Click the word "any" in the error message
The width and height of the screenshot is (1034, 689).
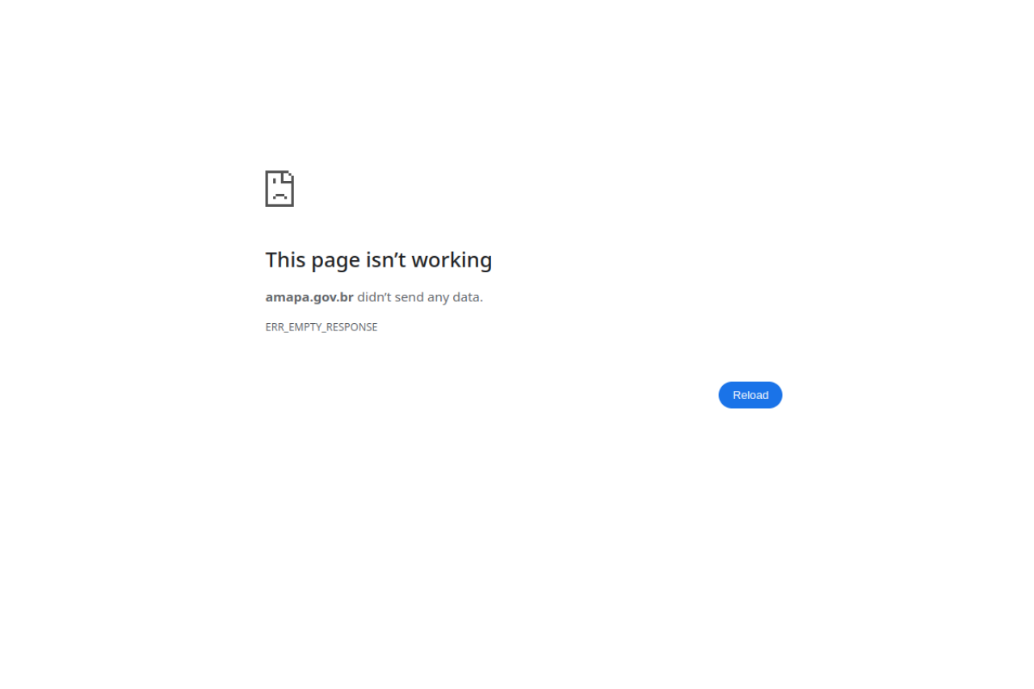[x=438, y=297]
